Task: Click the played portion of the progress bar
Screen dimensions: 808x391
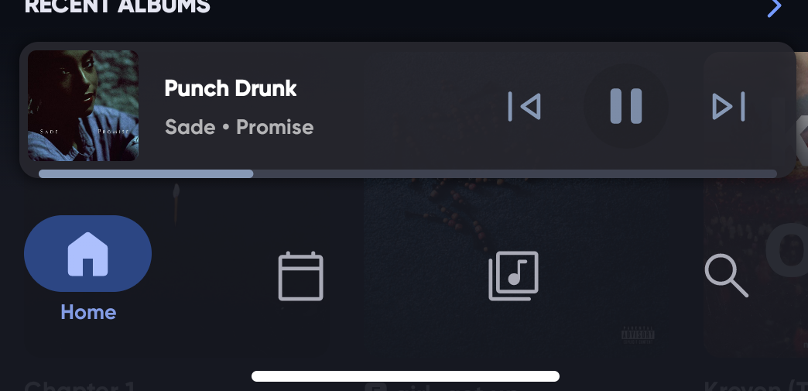Action: 146,174
